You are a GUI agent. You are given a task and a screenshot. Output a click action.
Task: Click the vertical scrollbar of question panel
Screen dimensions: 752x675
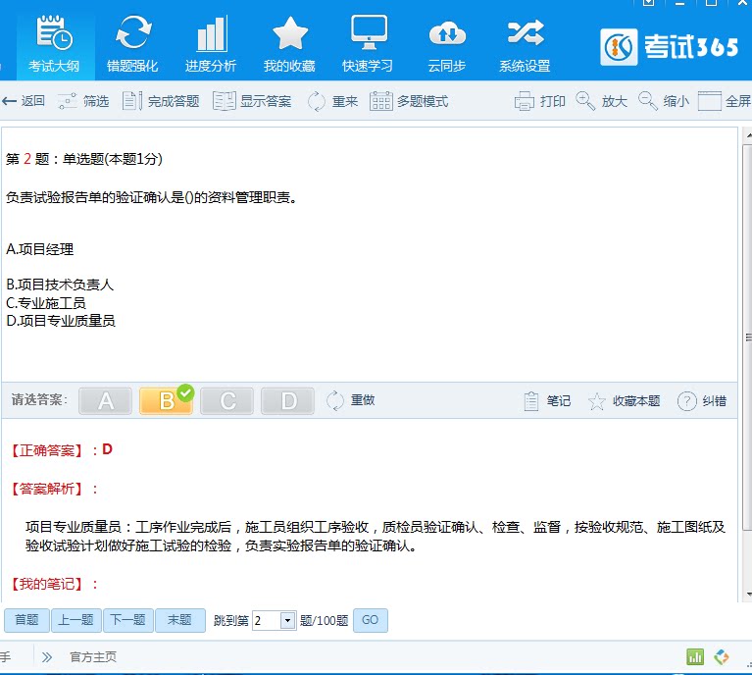point(747,337)
